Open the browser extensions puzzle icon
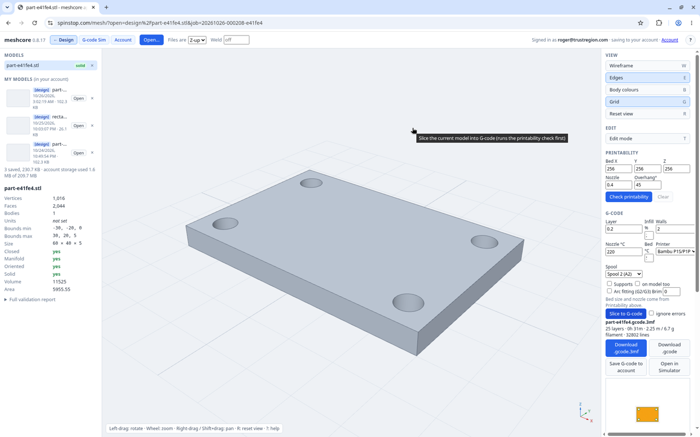The image size is (700, 437). [659, 23]
